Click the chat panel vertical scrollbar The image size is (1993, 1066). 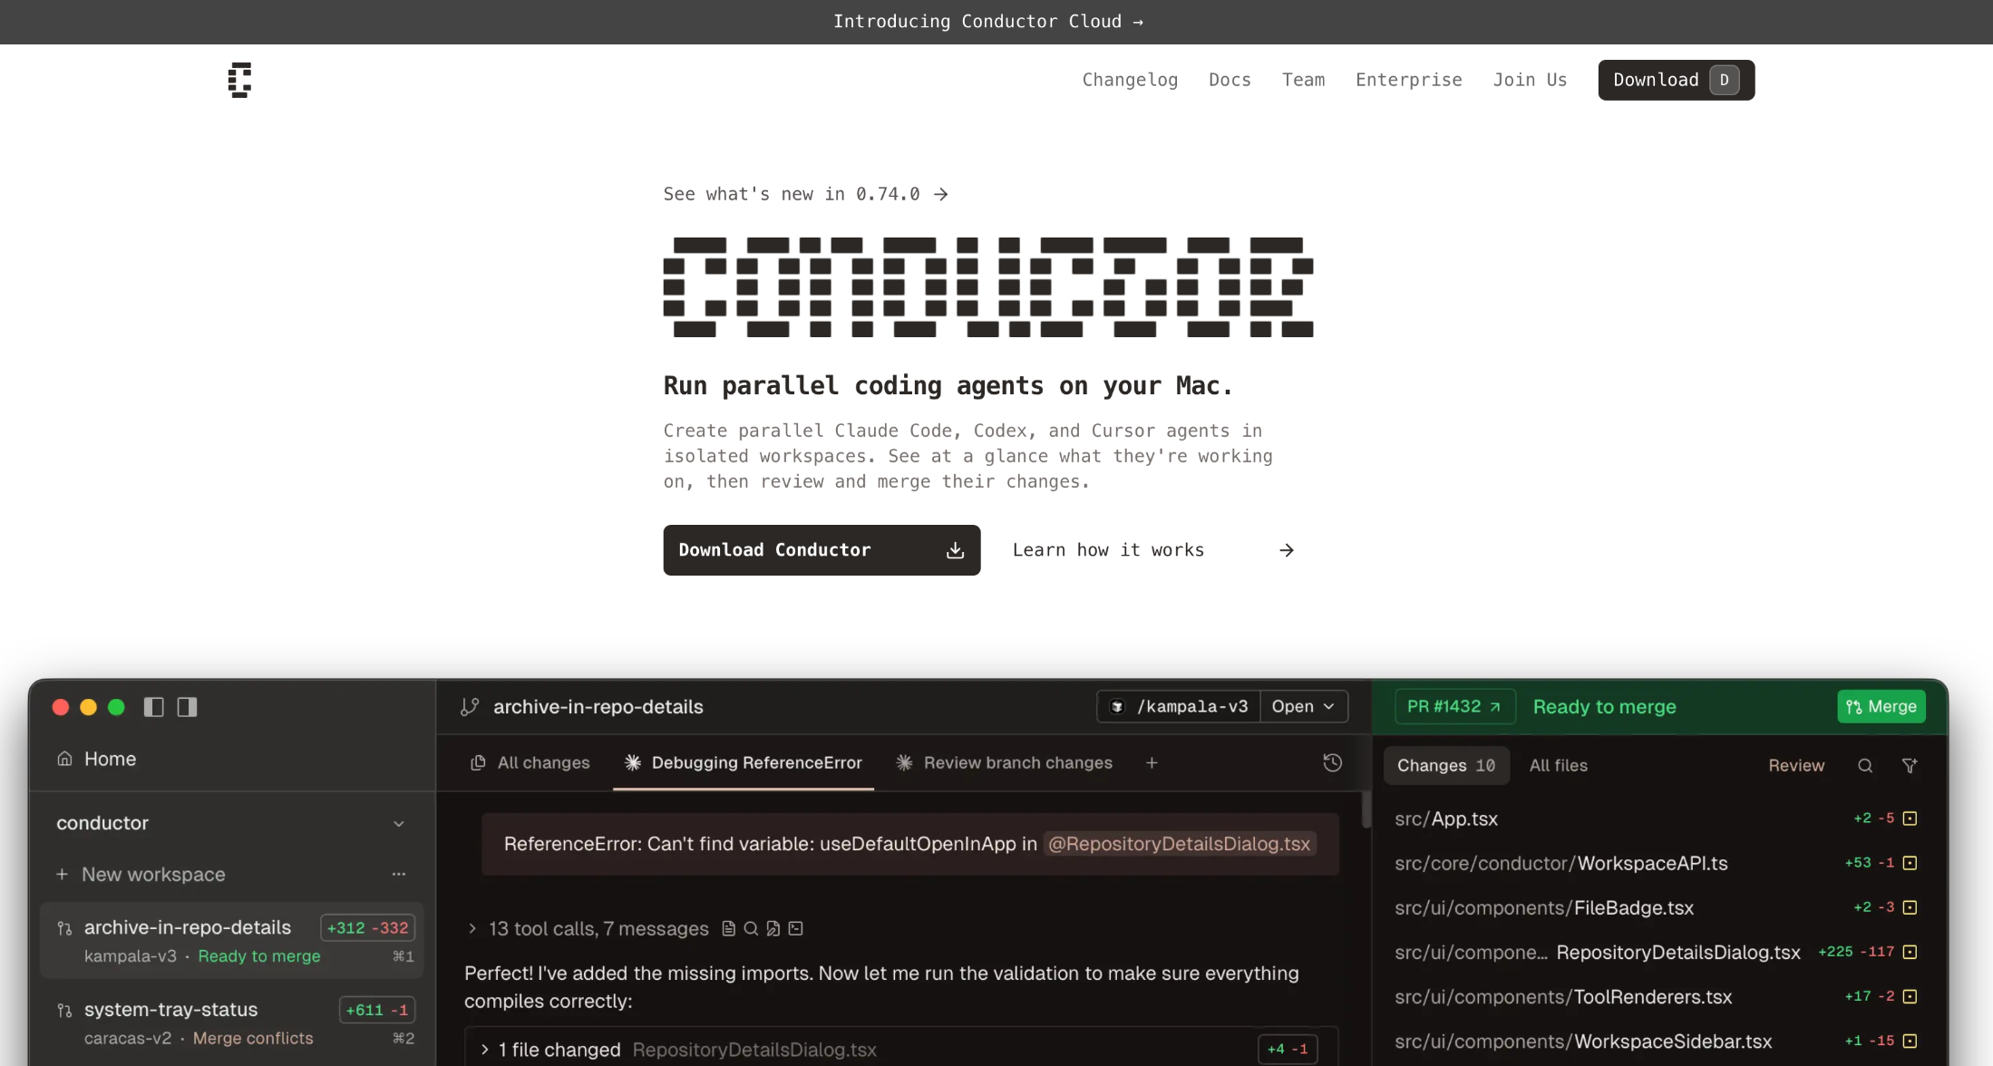1366,809
